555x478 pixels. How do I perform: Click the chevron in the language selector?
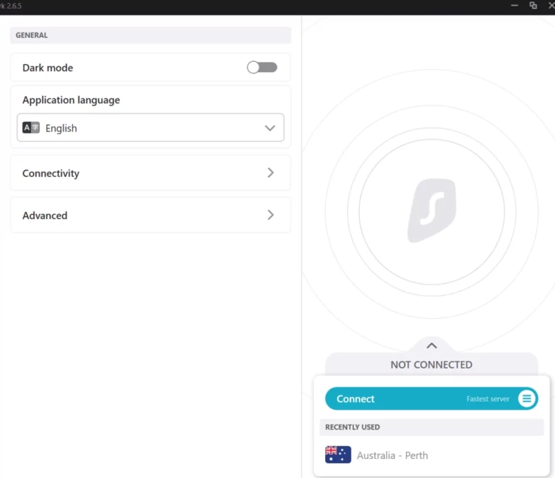point(270,128)
